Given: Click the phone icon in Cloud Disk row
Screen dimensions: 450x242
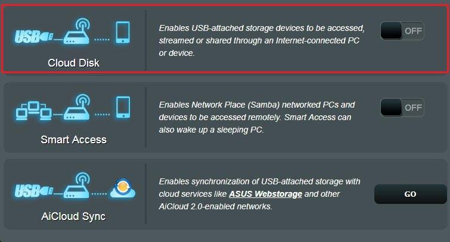Looking at the screenshot, I should tap(123, 32).
